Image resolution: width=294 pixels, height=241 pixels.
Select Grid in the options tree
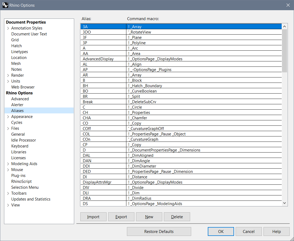click(15, 40)
